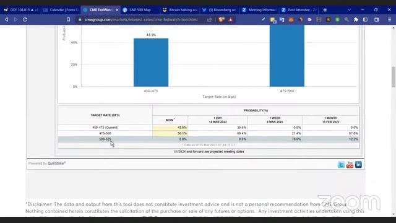Image resolution: width=396 pixels, height=223 pixels.
Task: Click the share icon in the address bar
Action: [209, 19]
